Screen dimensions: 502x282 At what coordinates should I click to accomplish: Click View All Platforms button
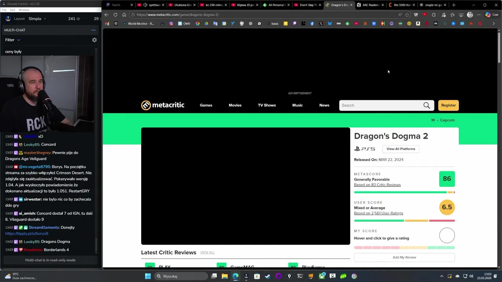[400, 149]
